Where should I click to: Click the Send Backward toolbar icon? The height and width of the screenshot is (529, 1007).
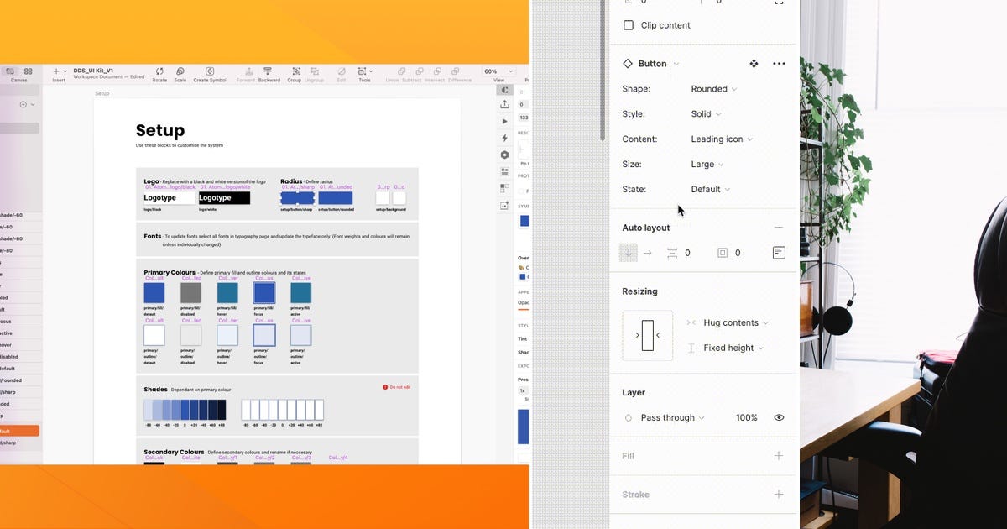[x=269, y=73]
